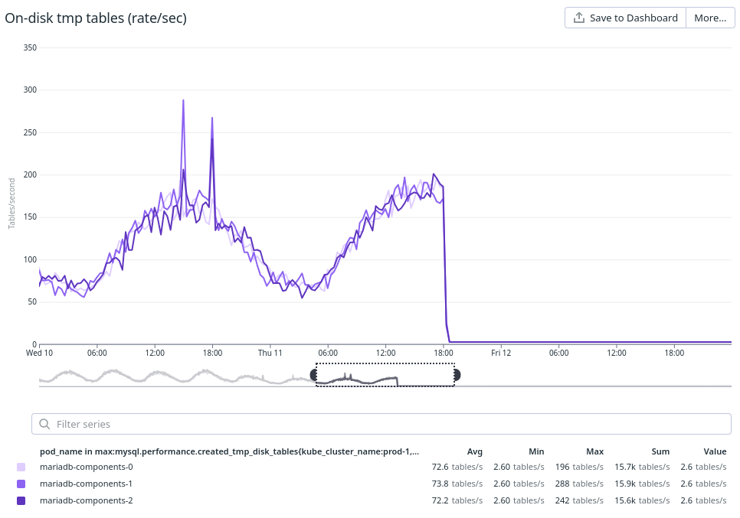Focus the Filter series input field
This screenshot has width=740, height=518.
pyautogui.click(x=383, y=424)
